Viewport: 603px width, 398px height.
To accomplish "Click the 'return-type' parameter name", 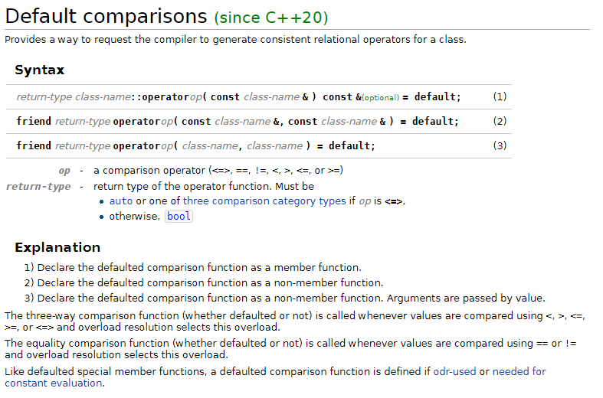I will point(38,187).
